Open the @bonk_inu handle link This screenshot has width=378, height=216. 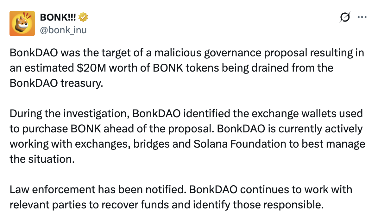63,30
